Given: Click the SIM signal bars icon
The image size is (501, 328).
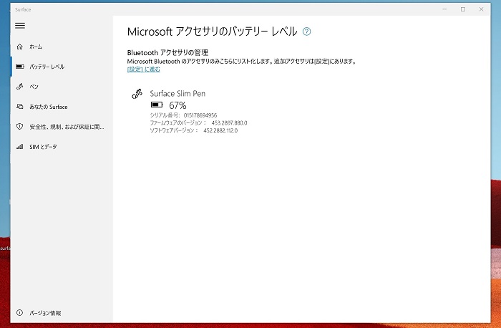Looking at the screenshot, I should pyautogui.click(x=20, y=147).
